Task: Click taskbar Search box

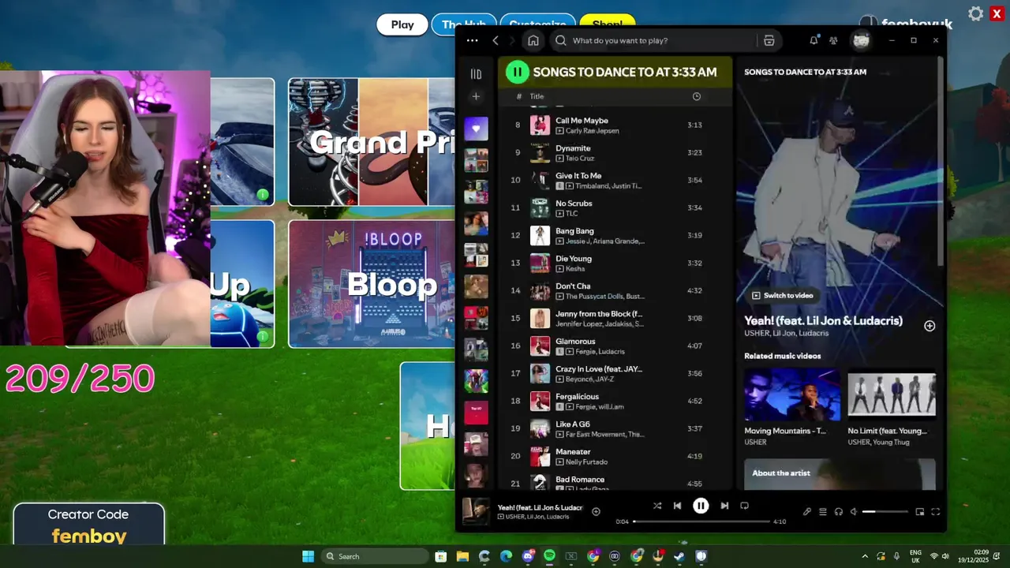Action: coord(375,556)
